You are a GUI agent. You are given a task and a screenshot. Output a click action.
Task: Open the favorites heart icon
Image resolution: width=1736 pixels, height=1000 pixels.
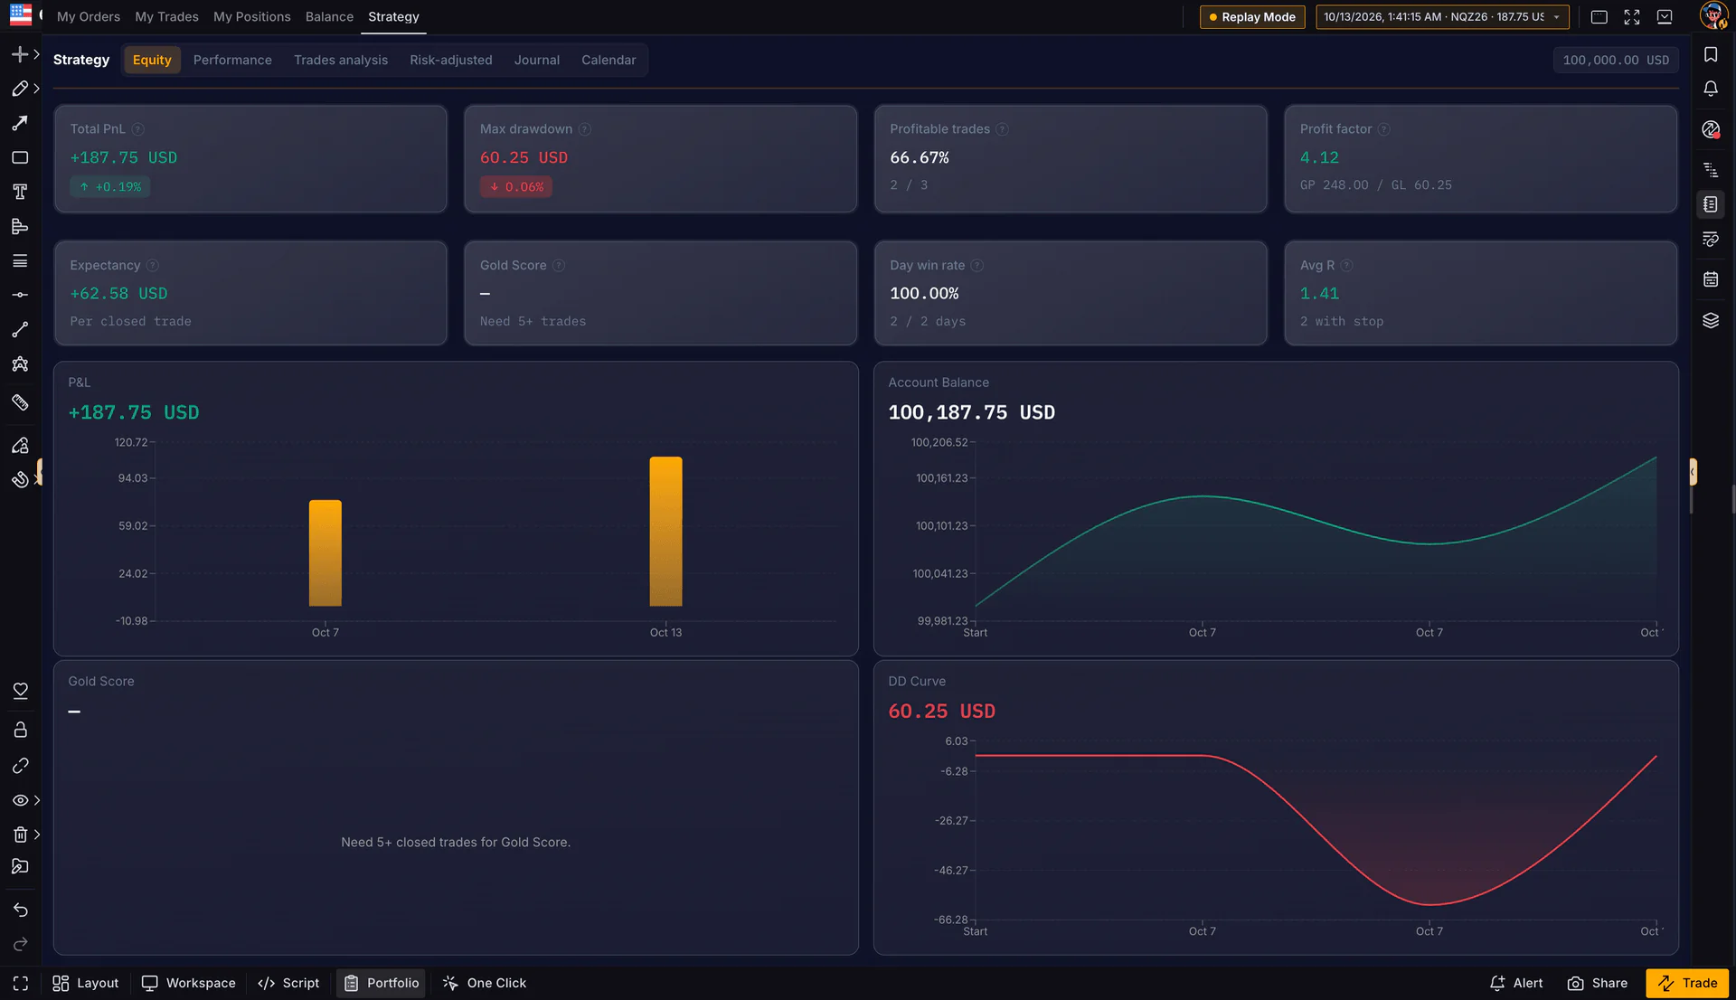20,691
